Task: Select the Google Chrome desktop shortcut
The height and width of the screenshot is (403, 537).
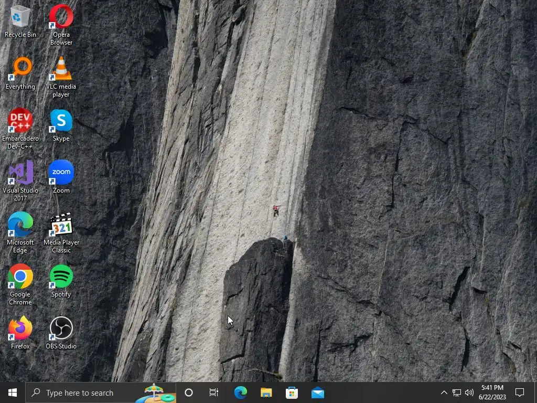Action: [20, 284]
